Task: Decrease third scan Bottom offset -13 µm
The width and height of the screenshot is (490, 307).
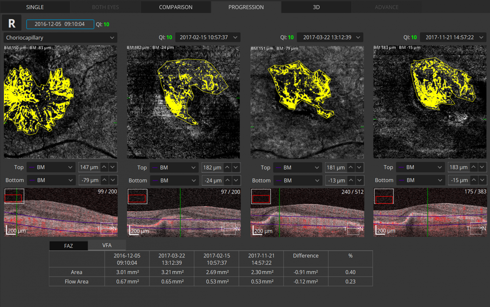Action: coord(359,181)
